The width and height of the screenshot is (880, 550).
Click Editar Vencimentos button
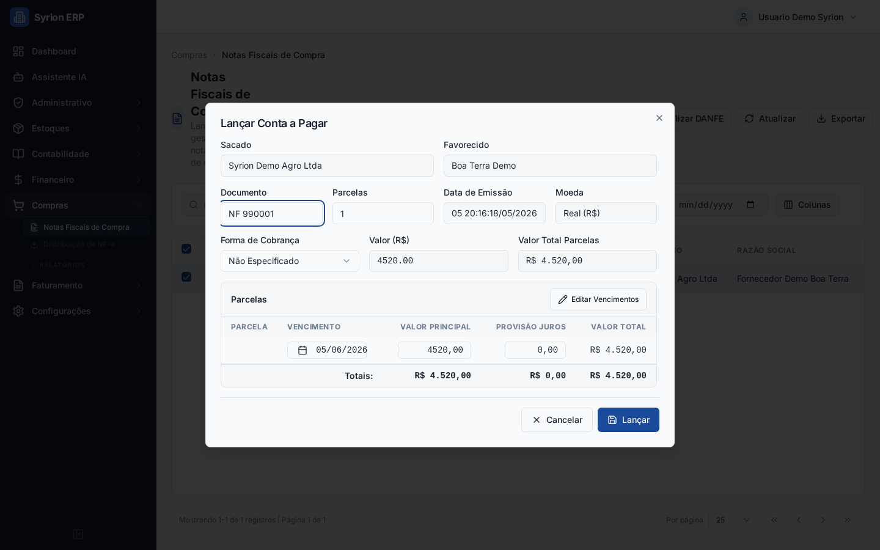[598, 299]
